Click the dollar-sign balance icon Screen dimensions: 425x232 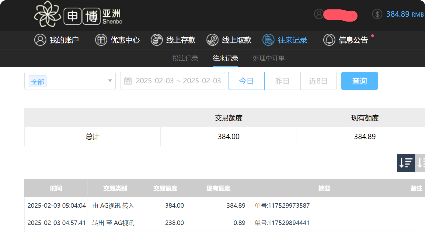[x=377, y=14]
